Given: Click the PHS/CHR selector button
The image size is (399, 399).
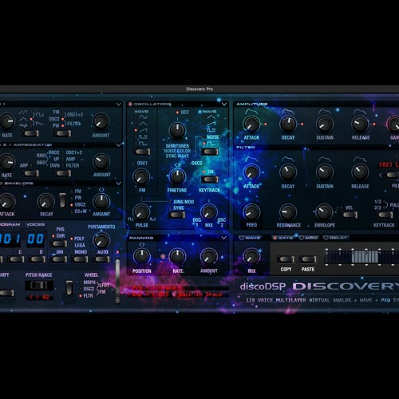Looking at the screenshot, I should (x=59, y=243).
